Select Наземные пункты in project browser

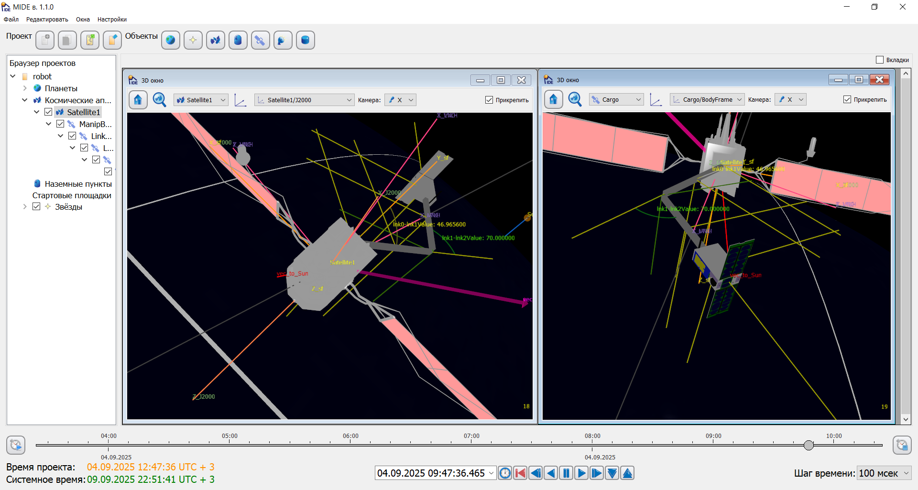coord(78,184)
